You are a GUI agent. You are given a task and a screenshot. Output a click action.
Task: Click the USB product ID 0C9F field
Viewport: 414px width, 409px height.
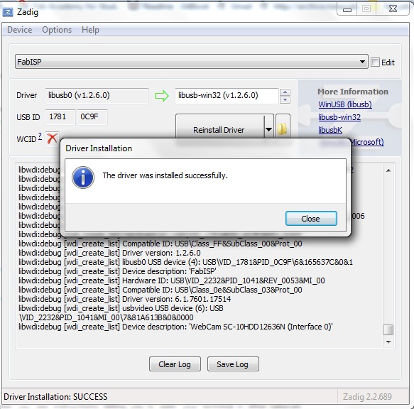(92, 117)
